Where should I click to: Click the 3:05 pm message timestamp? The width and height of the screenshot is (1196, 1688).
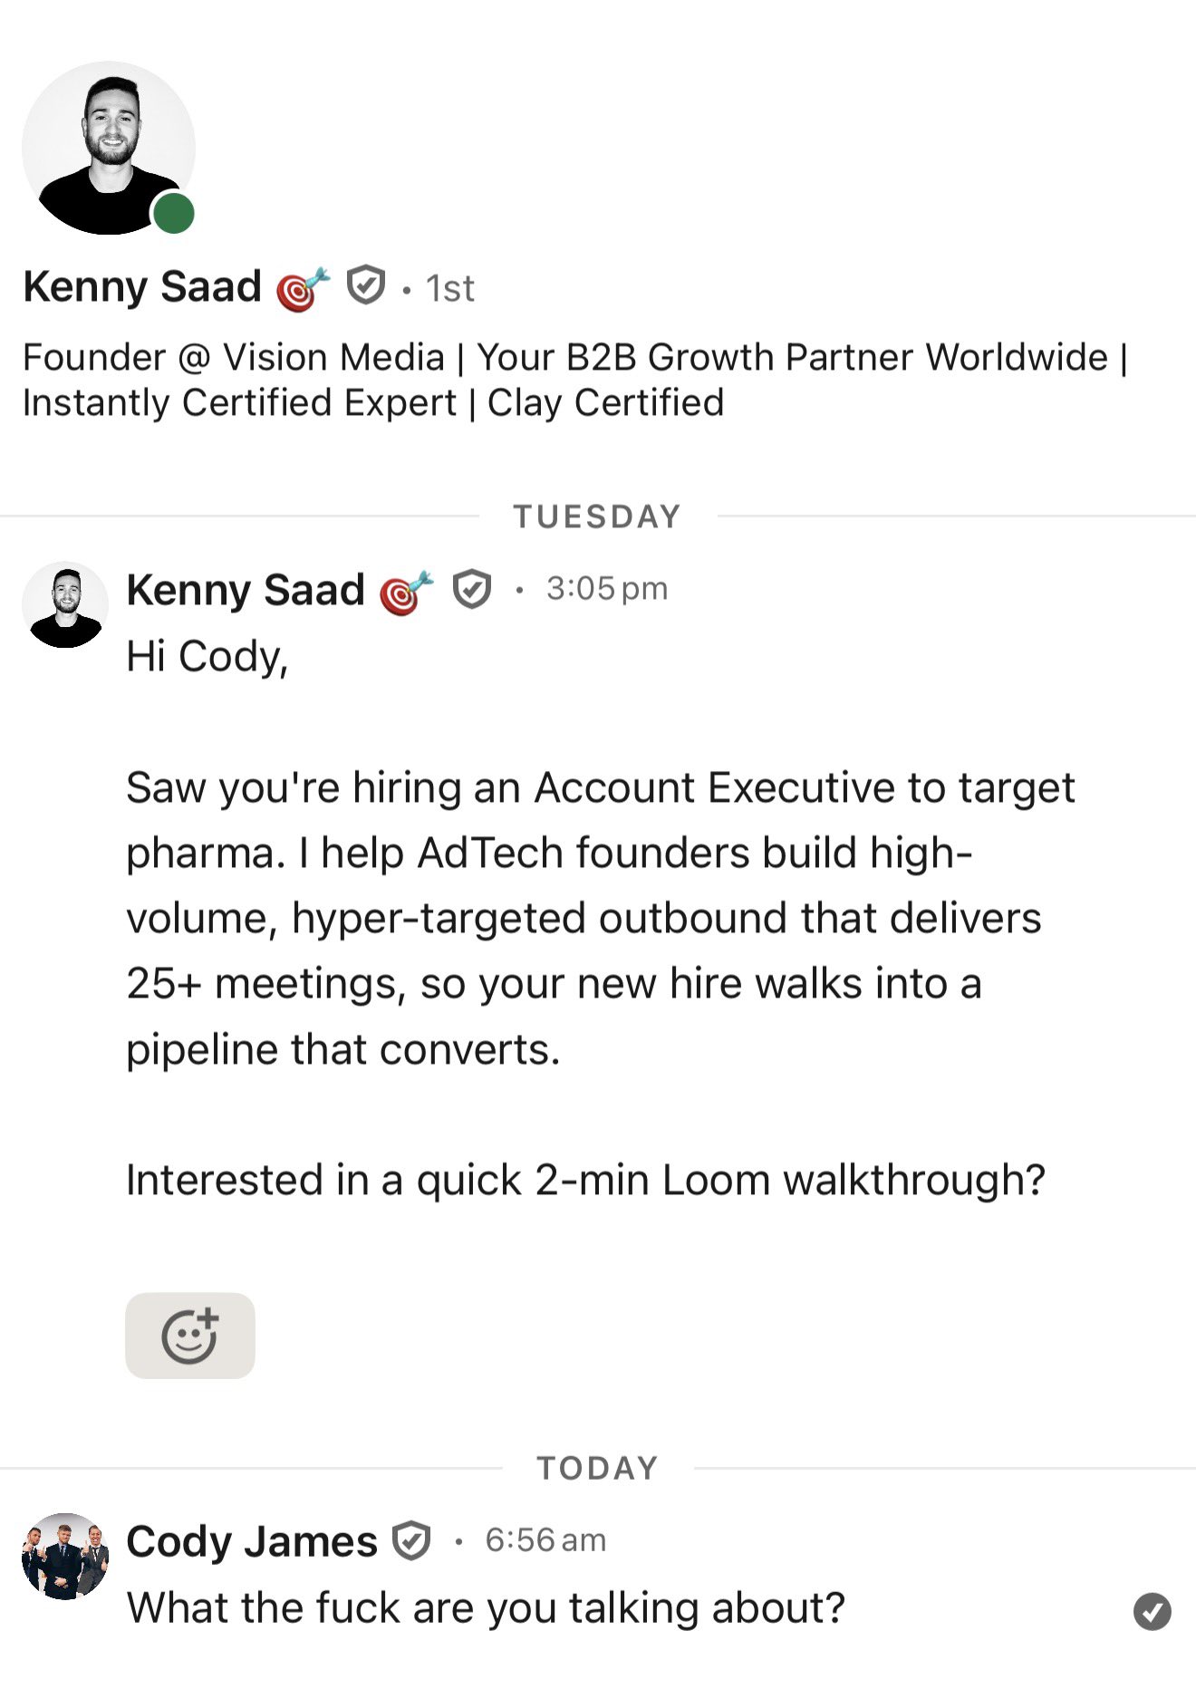pos(606,589)
